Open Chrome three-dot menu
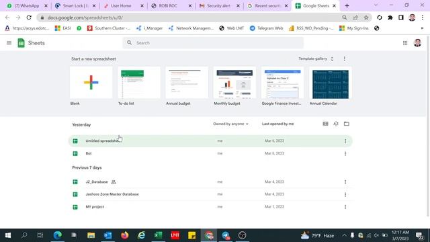 (423, 17)
